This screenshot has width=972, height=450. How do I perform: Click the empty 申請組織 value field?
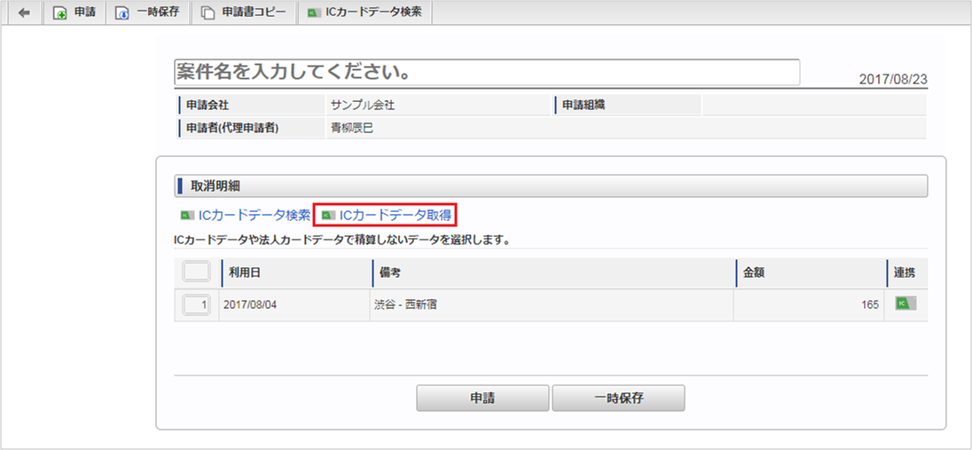tap(814, 105)
